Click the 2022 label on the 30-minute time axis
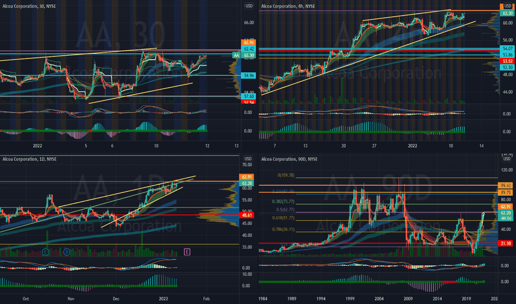This screenshot has width=516, height=304. point(38,145)
